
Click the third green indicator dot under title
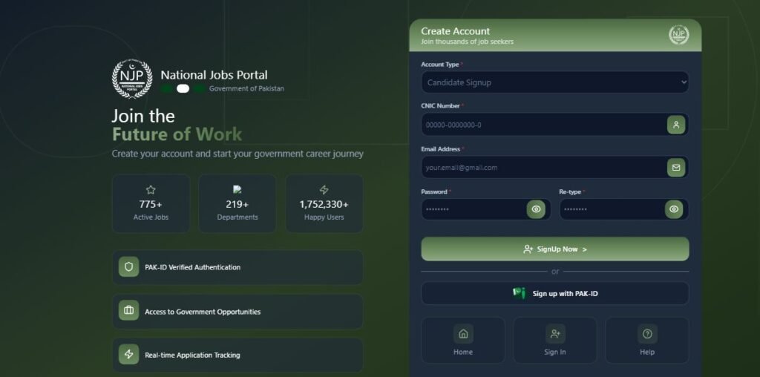[199, 88]
